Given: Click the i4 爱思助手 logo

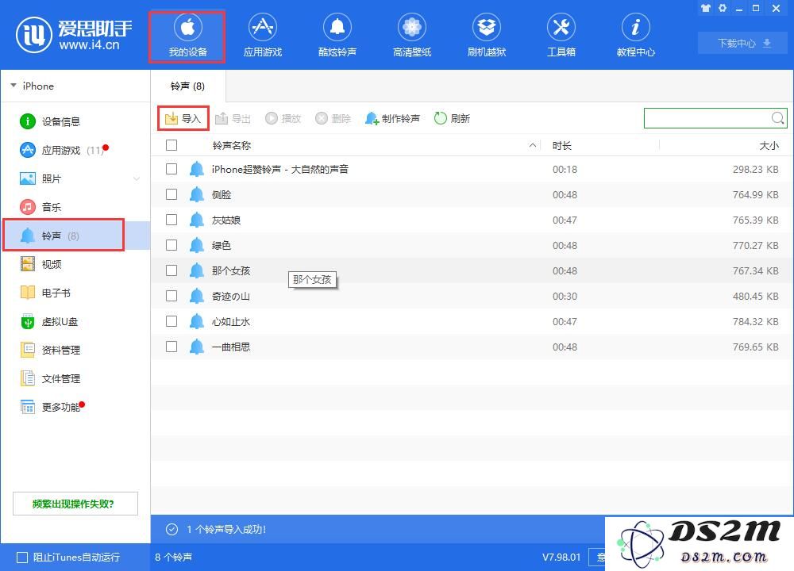Looking at the screenshot, I should 74,35.
